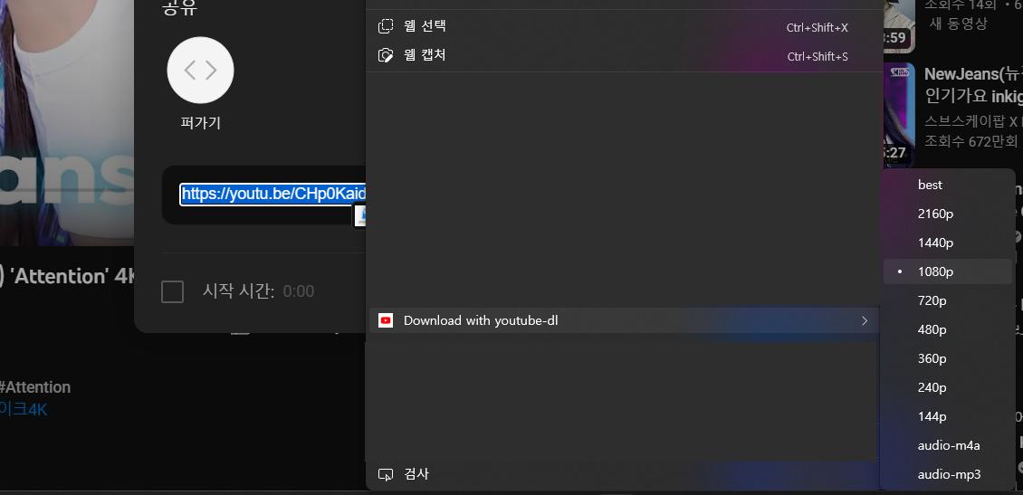
Task: Click the web capture icon
Action: point(386,55)
